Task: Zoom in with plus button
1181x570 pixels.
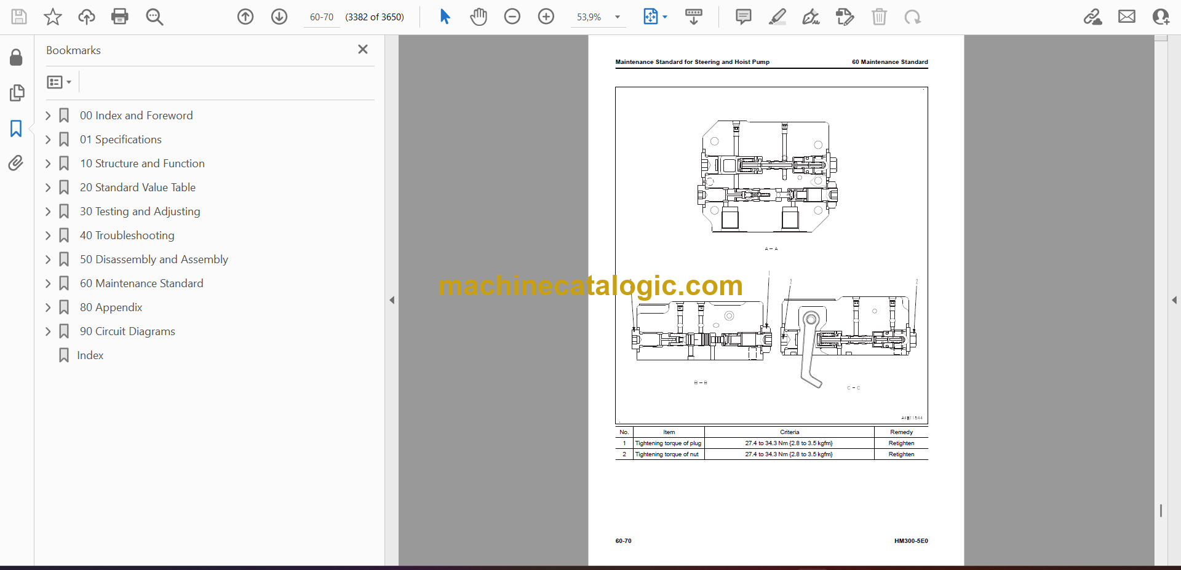Action: [x=546, y=17]
